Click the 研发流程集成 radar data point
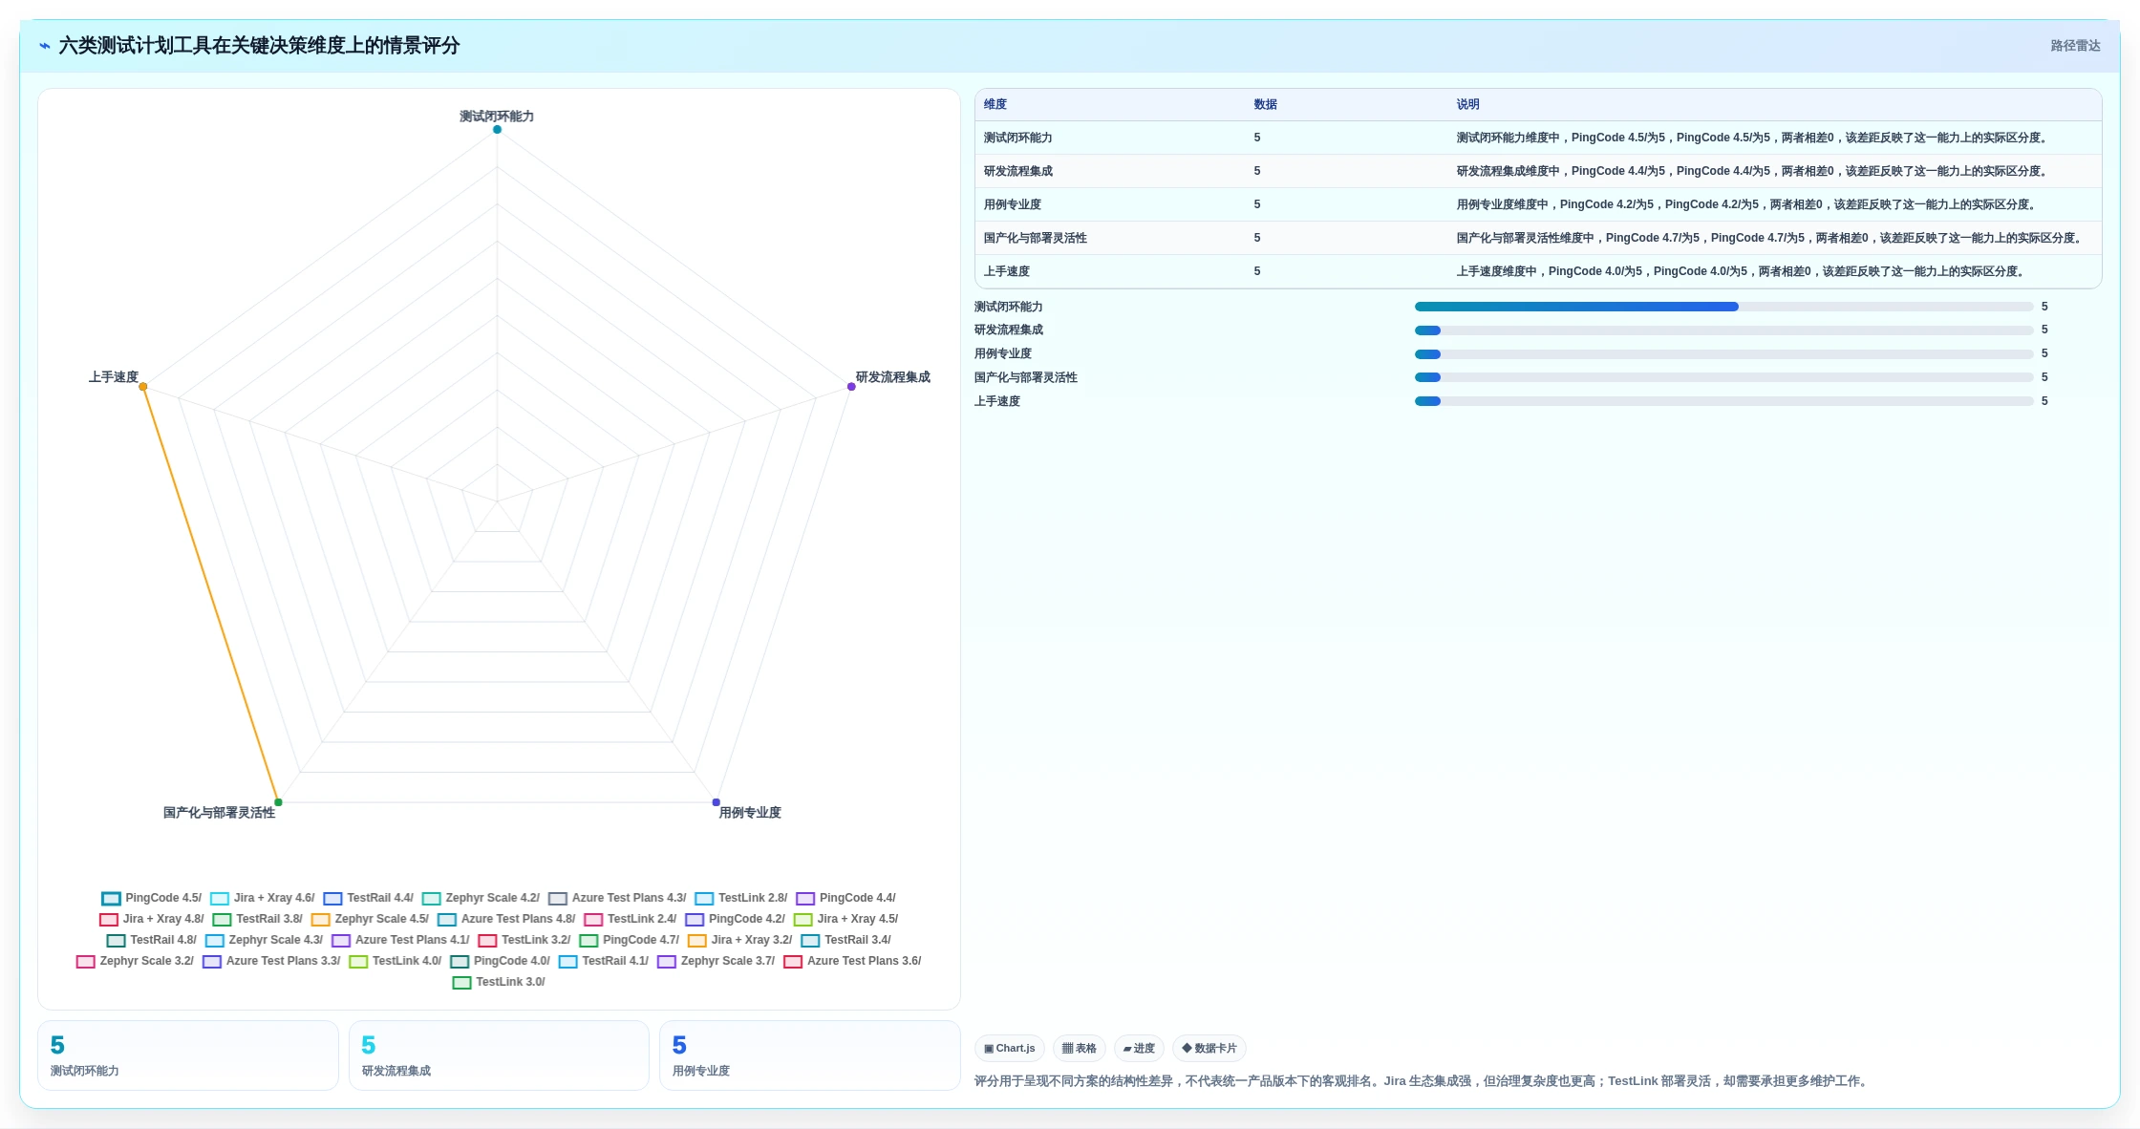This screenshot has width=2140, height=1129. coord(851,387)
